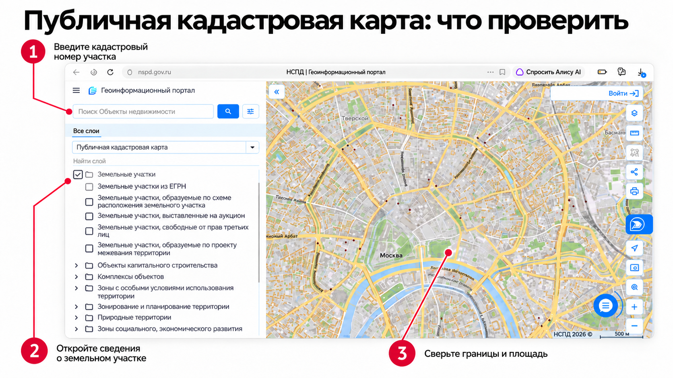Check Земельные участки, выставленные на аукцион
Image resolution: width=673 pixels, height=378 pixels.
[89, 216]
